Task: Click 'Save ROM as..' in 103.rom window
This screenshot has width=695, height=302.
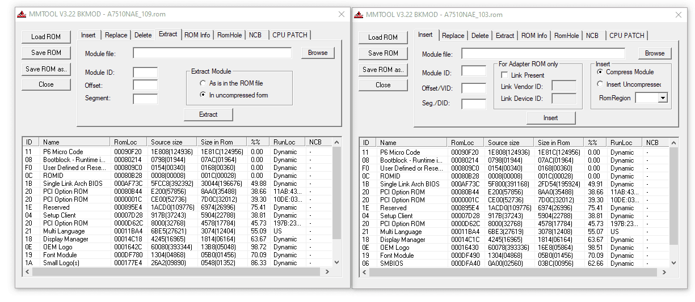Action: [x=383, y=70]
